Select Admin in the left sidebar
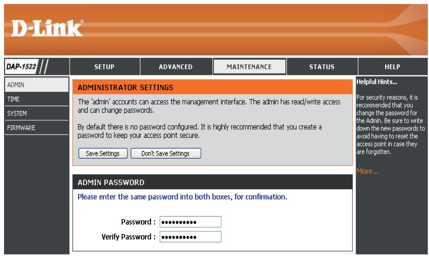 click(36, 85)
